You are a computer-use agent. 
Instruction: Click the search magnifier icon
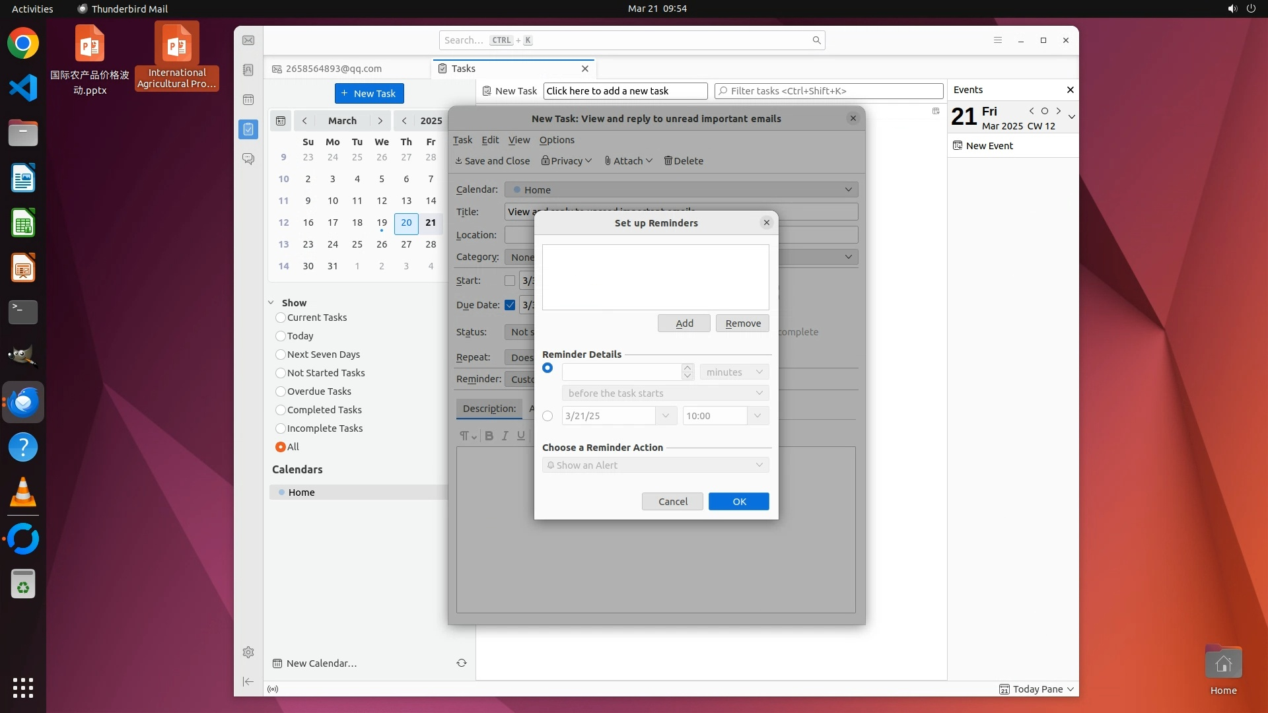click(816, 40)
